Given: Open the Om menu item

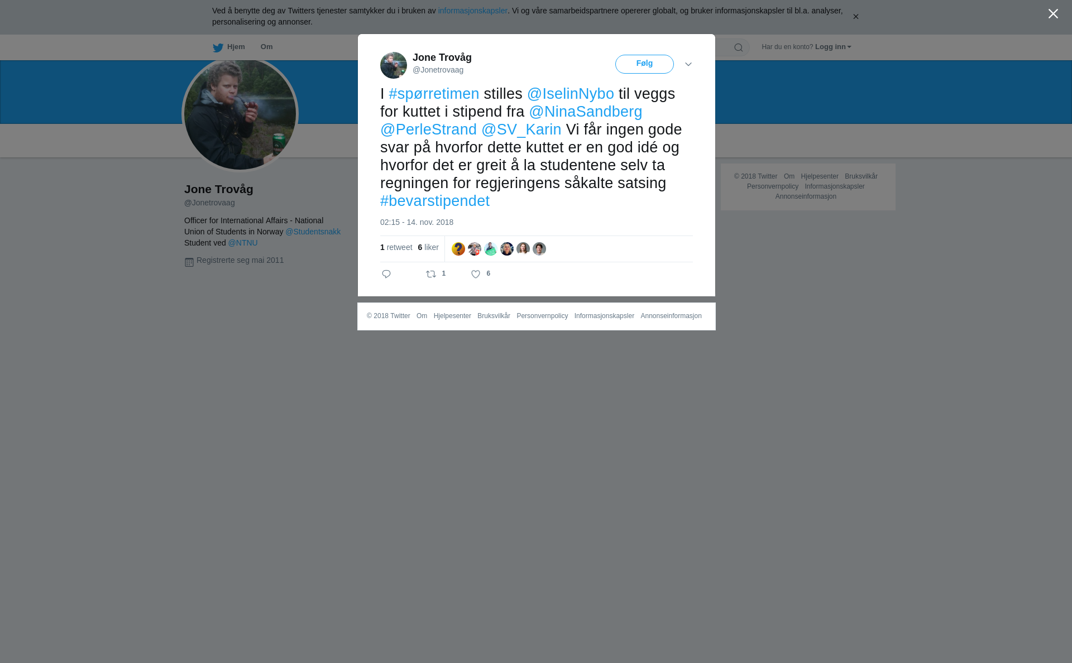Looking at the screenshot, I should [266, 47].
